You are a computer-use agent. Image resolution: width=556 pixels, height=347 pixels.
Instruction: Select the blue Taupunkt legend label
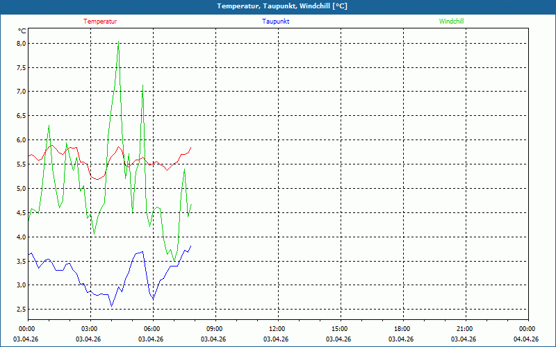pyautogui.click(x=276, y=22)
